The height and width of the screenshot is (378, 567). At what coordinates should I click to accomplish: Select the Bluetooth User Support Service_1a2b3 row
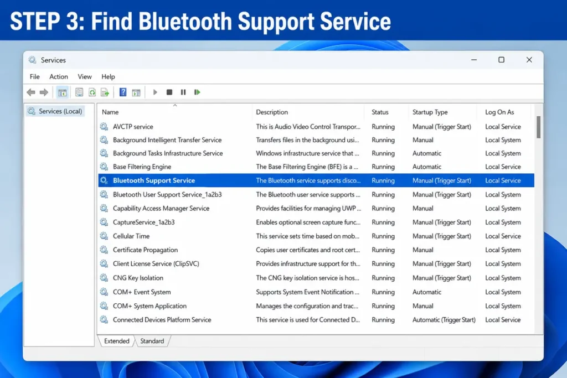(x=316, y=194)
